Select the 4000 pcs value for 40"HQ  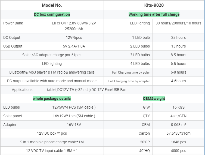[178, 151]
